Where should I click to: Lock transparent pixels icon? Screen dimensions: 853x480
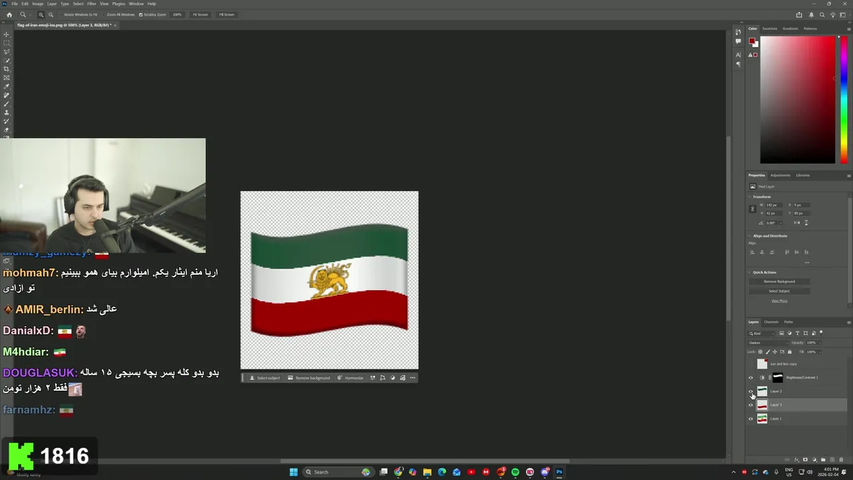point(760,352)
